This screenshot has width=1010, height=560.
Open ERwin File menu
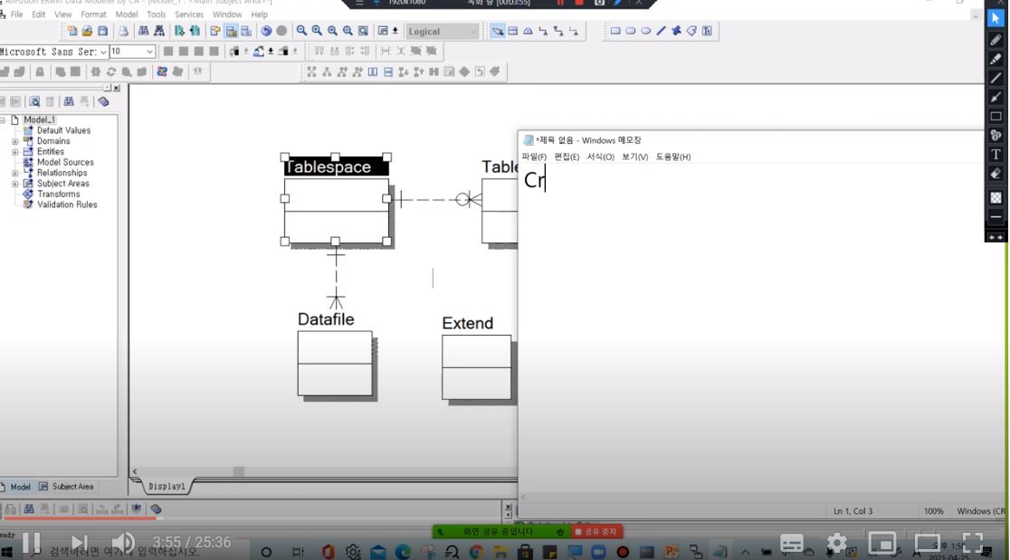coord(17,14)
